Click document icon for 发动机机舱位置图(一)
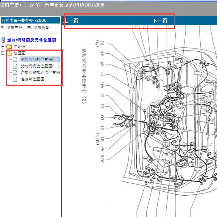217x217 pixels. 15,60
